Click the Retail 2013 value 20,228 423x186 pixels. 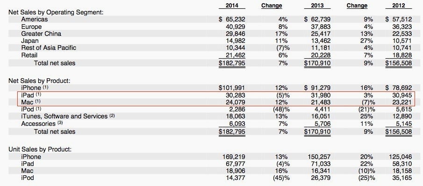320,55
